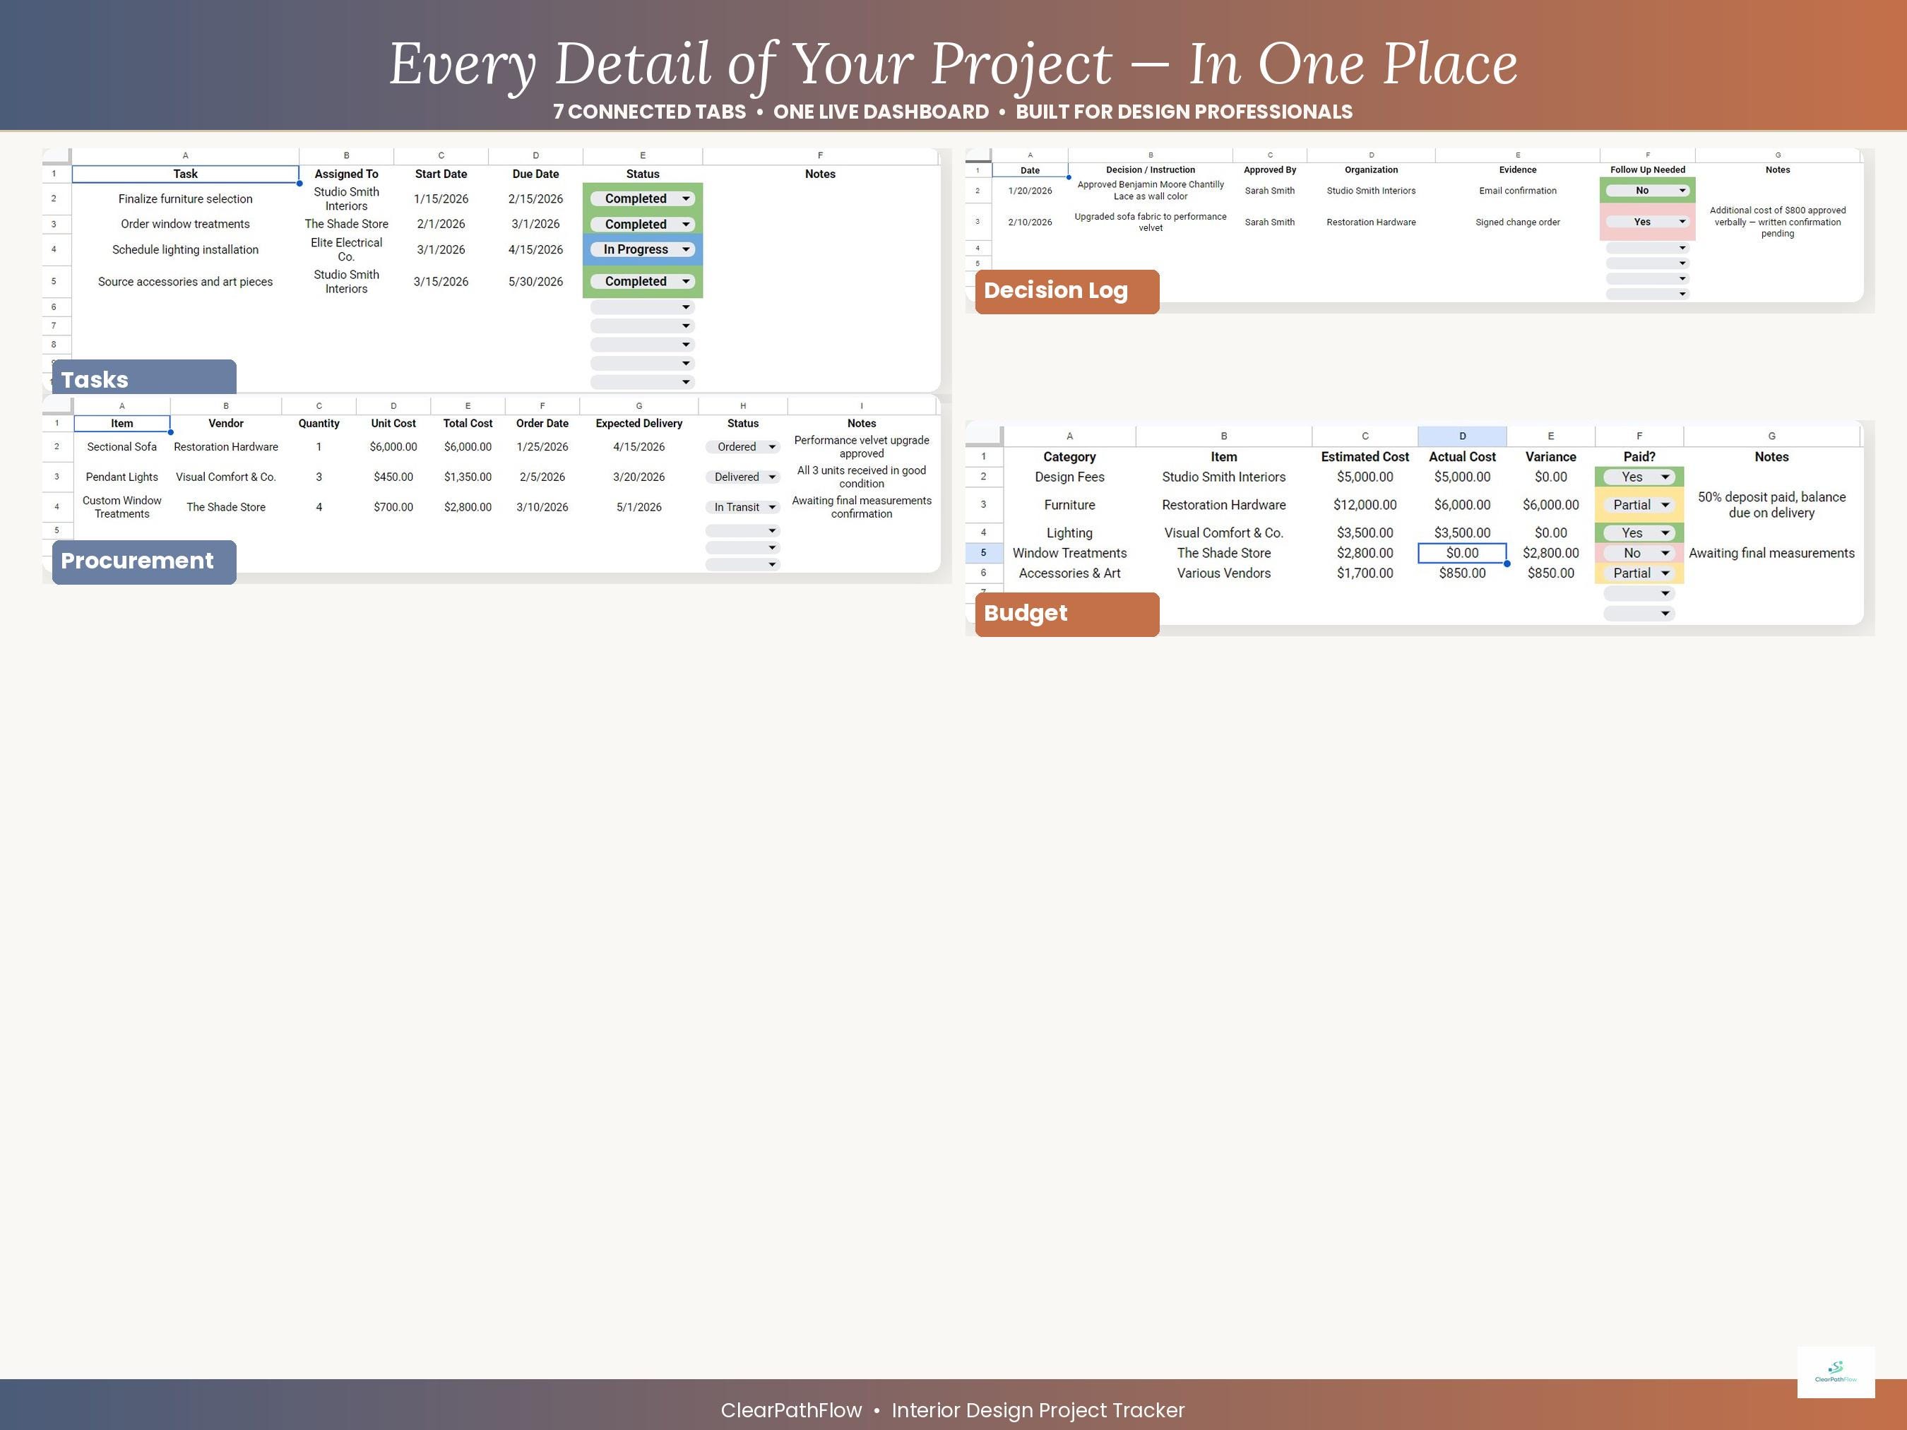
Task: Open the In Progress status dropdown
Action: pyautogui.click(x=642, y=249)
